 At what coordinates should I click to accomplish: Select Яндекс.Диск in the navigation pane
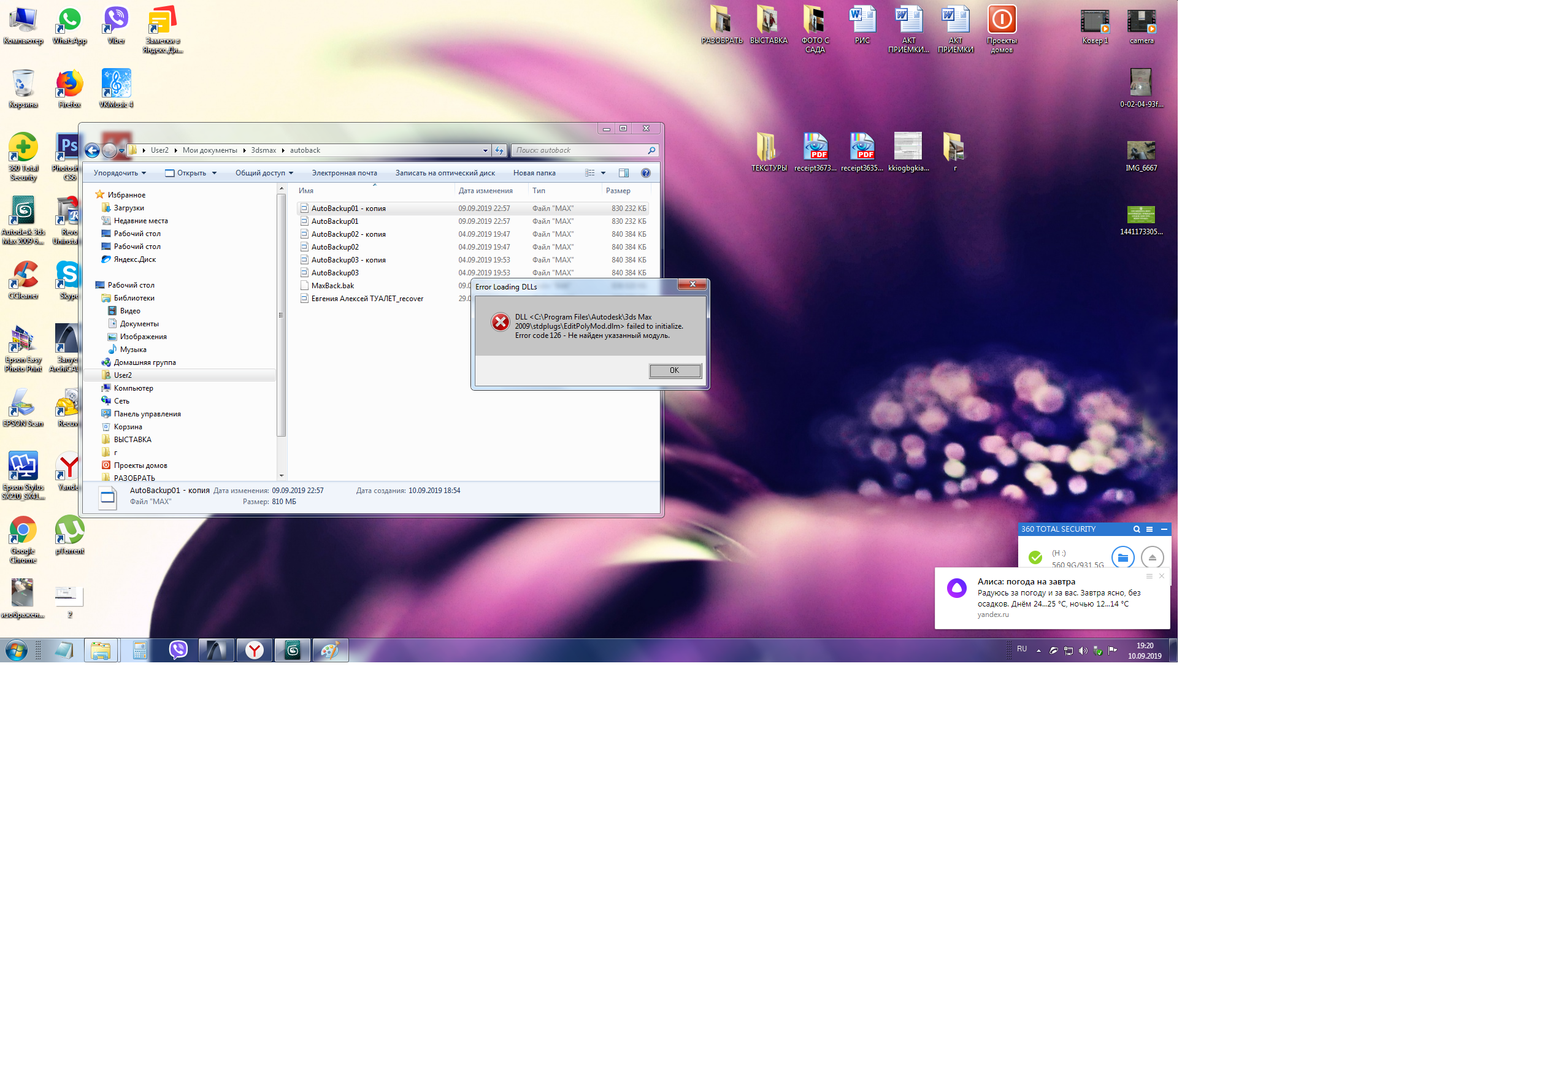click(134, 259)
